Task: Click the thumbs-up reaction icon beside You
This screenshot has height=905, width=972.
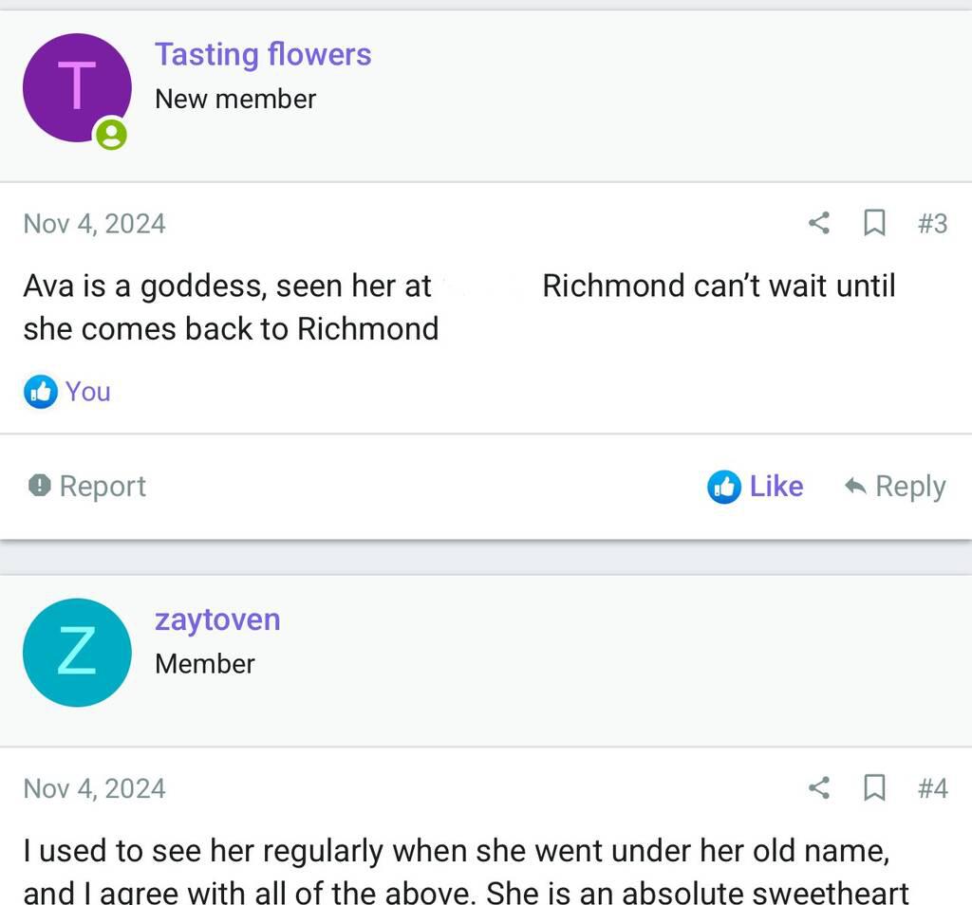Action: [40, 391]
